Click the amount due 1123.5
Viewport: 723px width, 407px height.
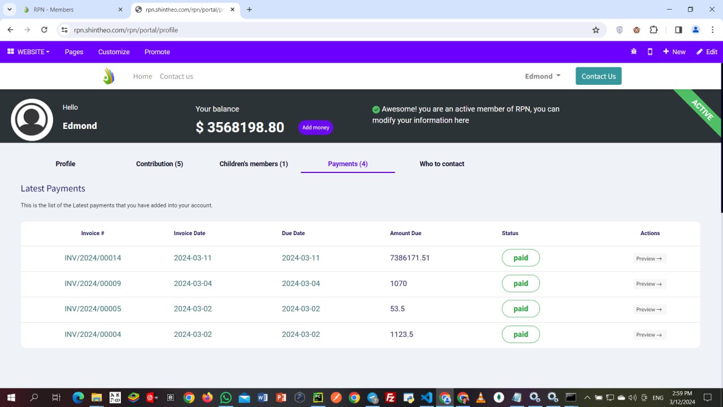pyautogui.click(x=402, y=334)
